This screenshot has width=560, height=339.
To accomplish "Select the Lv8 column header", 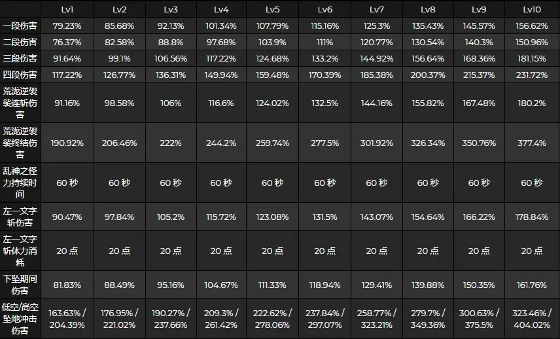I will pyautogui.click(x=429, y=10).
